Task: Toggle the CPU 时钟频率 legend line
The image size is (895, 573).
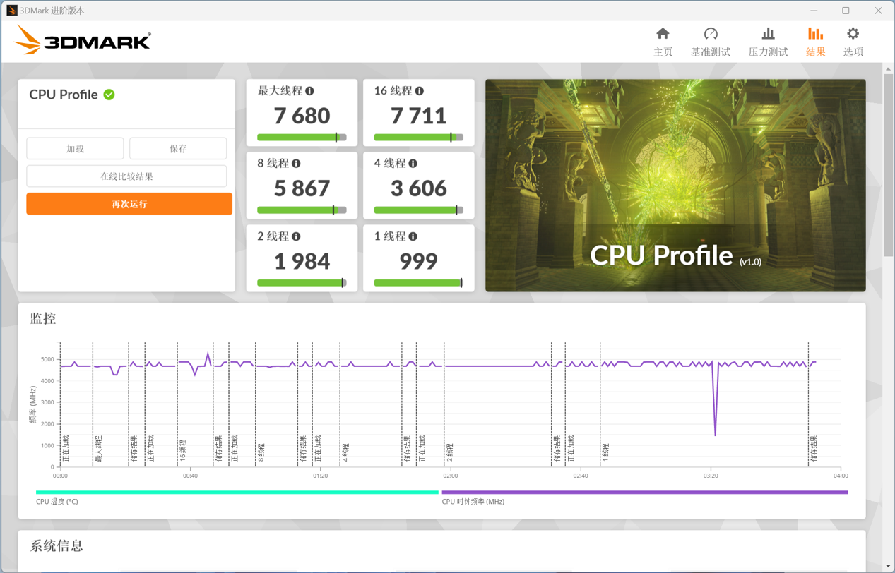Action: click(x=644, y=493)
